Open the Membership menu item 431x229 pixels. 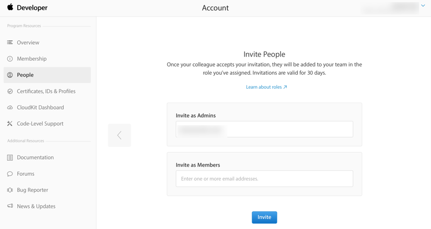tap(32, 59)
